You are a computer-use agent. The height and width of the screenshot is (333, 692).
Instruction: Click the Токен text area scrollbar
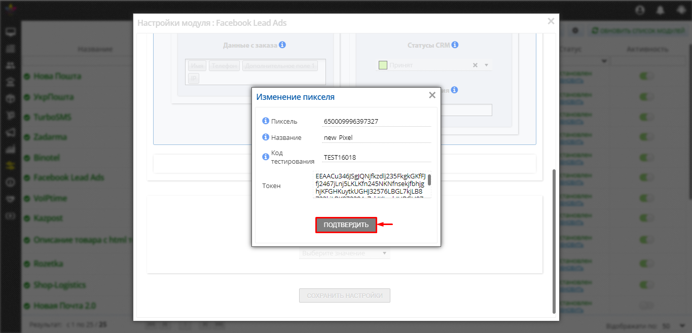(429, 180)
